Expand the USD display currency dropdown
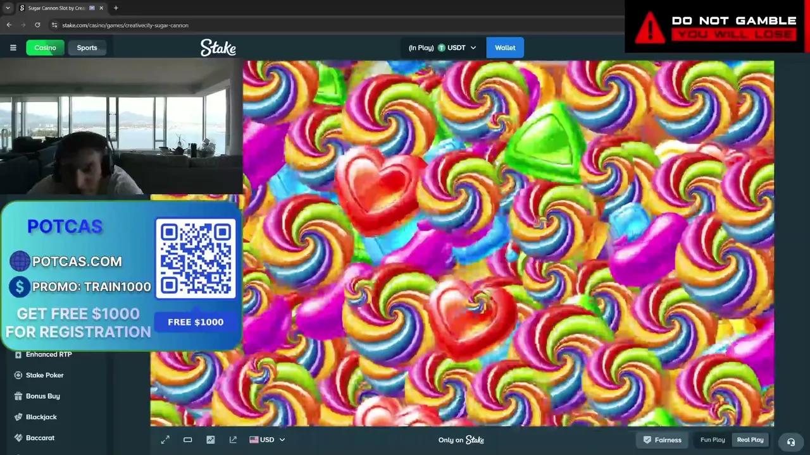The width and height of the screenshot is (810, 455). [282, 440]
